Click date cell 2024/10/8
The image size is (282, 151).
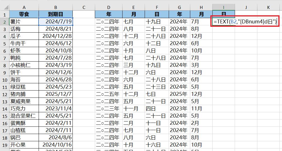(56, 51)
